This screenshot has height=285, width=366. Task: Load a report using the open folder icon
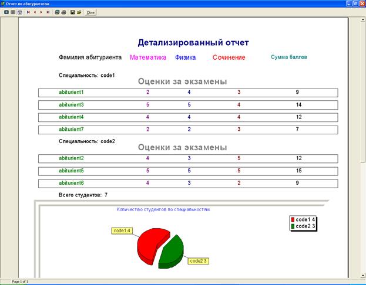pyautogui.click(x=79, y=12)
